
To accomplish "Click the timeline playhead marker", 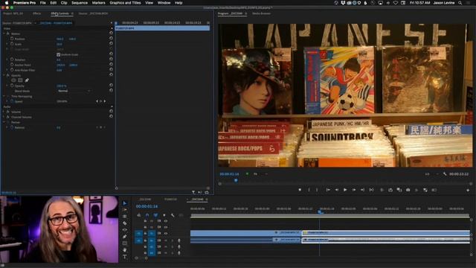I will point(320,211).
